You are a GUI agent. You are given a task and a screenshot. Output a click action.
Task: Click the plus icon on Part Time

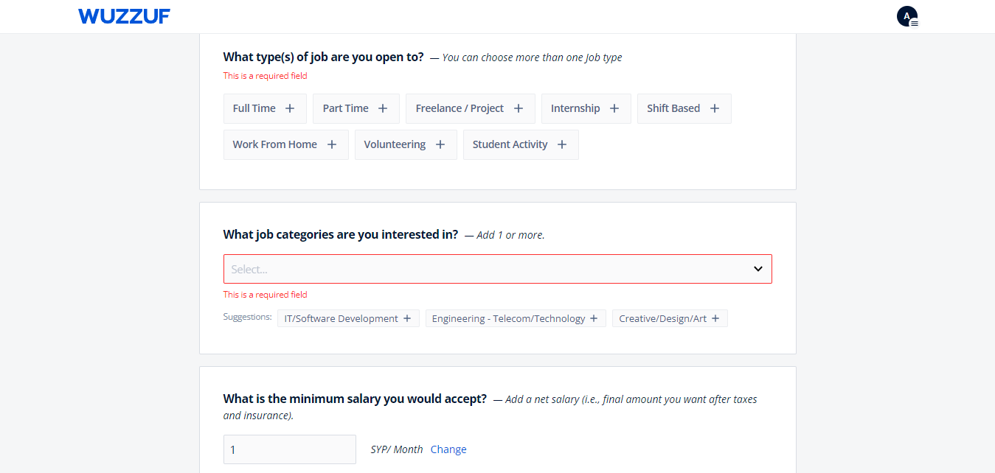(x=383, y=108)
